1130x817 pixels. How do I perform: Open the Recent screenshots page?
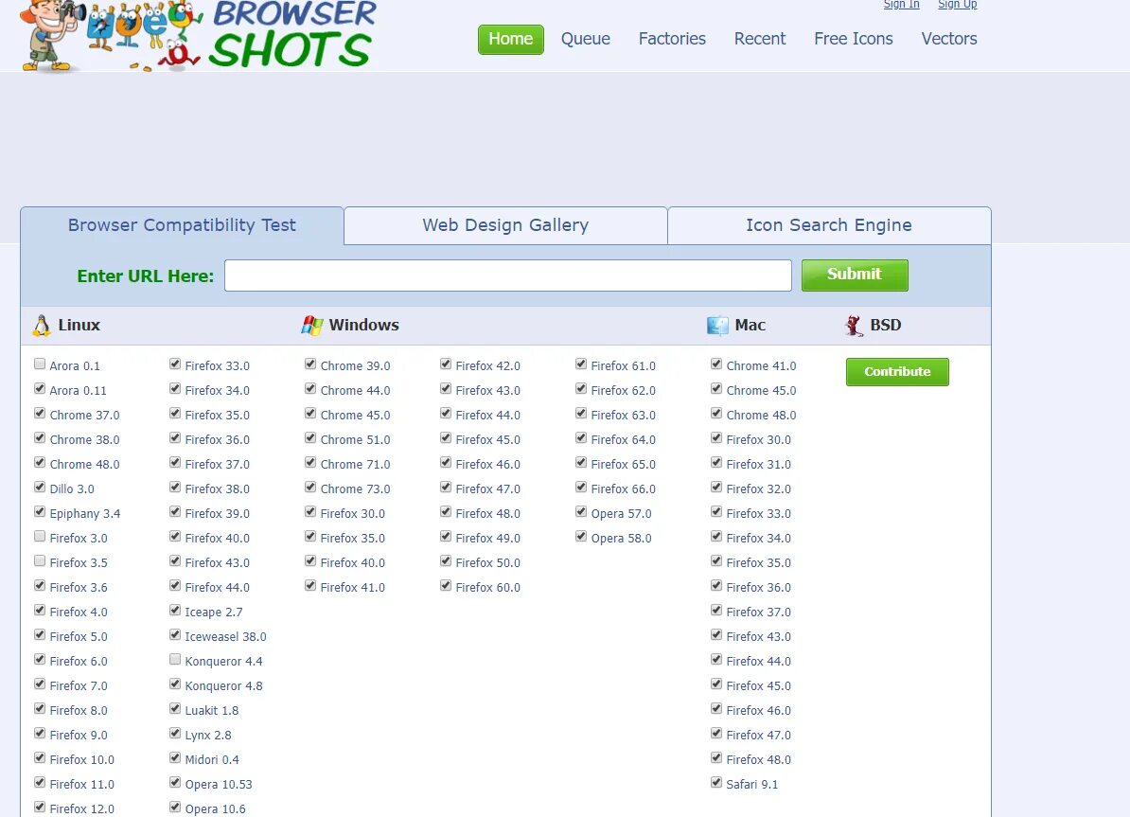pos(760,39)
